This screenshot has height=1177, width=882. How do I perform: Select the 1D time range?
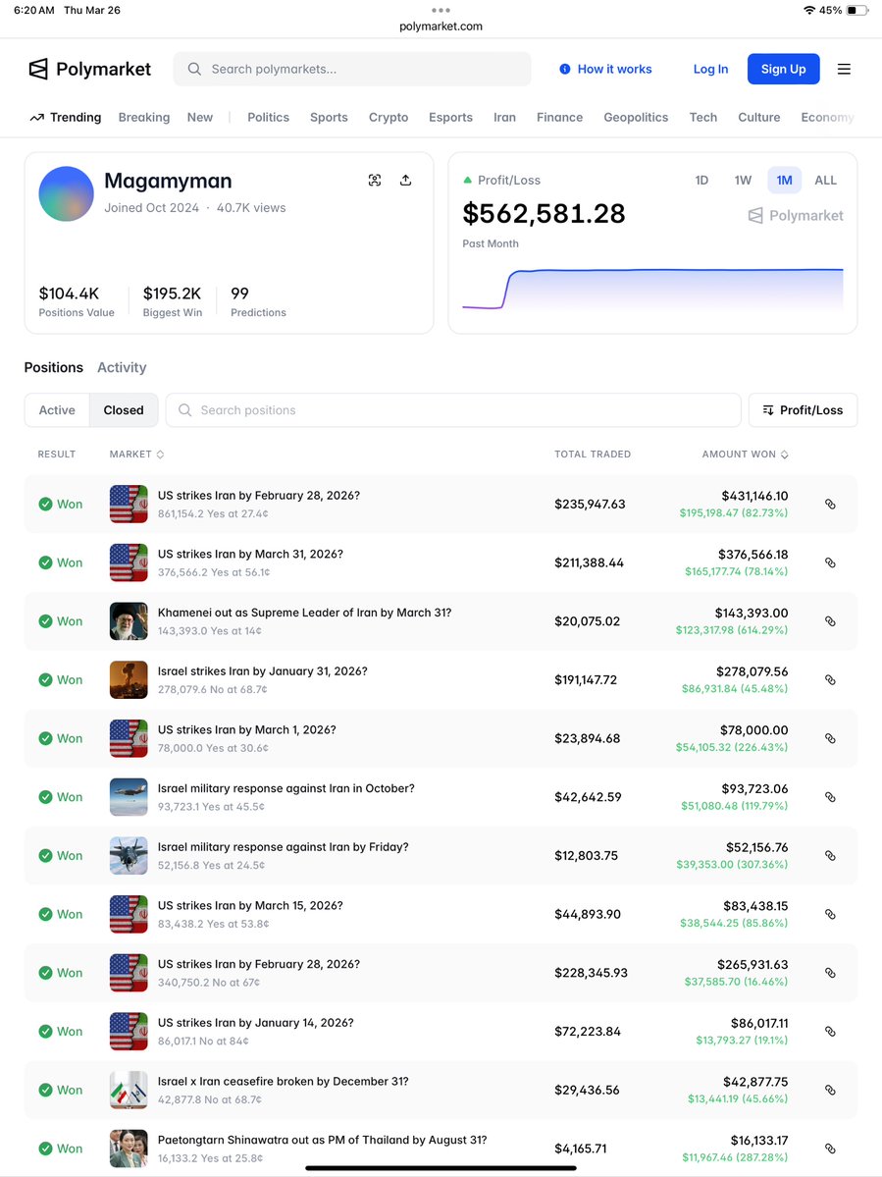point(701,181)
